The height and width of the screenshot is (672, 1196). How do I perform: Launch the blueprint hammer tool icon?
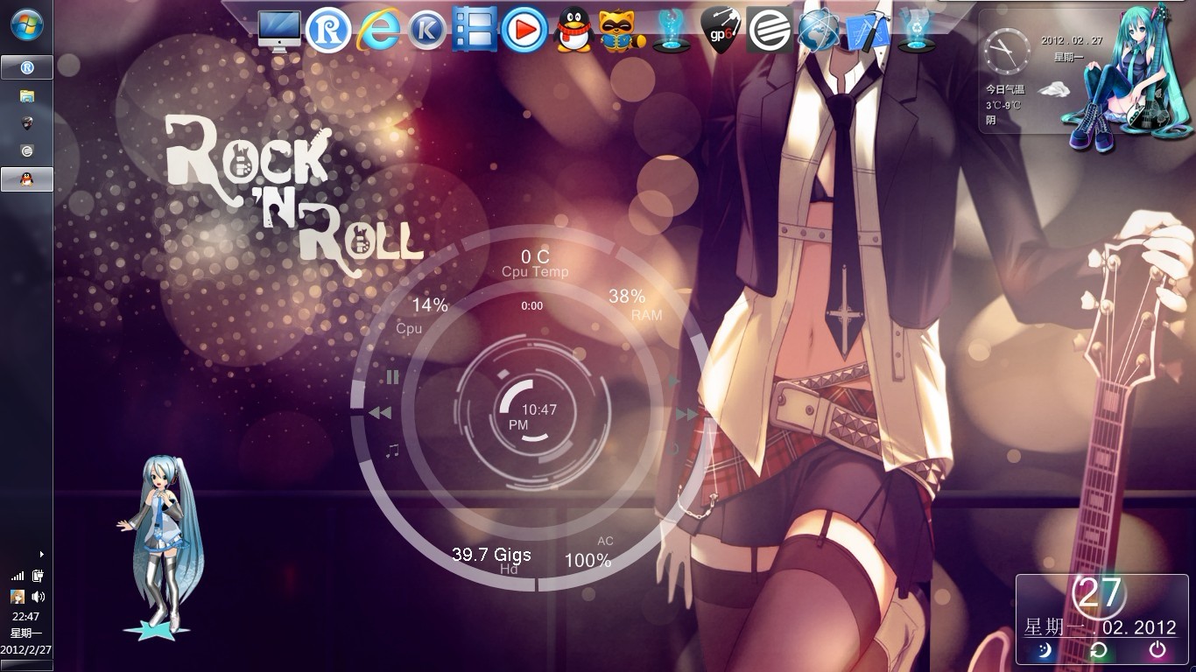click(868, 31)
